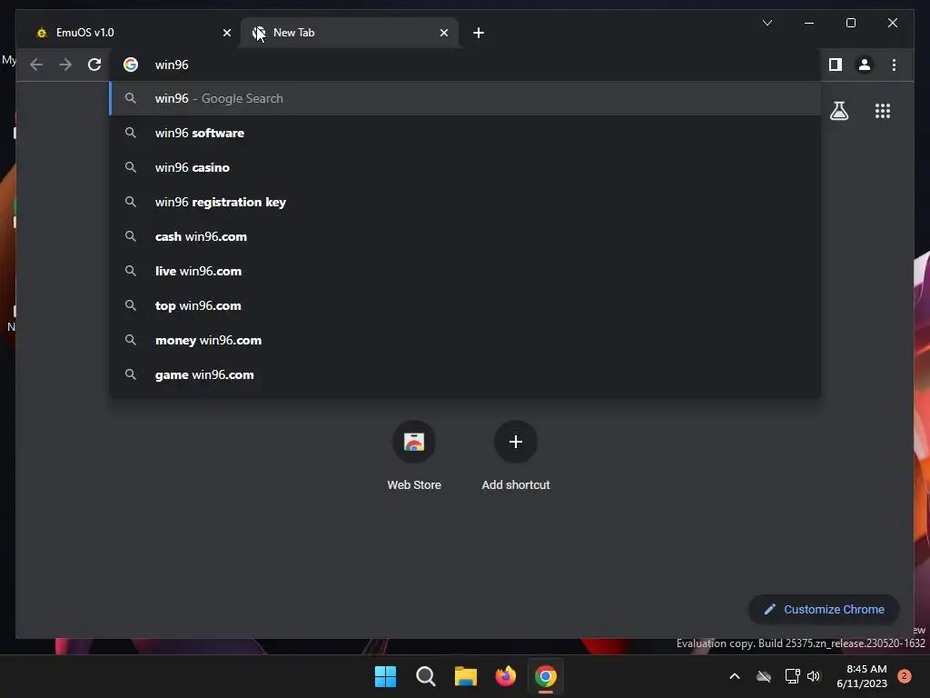The width and height of the screenshot is (930, 698).
Task: Open the network status tray icon
Action: tap(792, 676)
